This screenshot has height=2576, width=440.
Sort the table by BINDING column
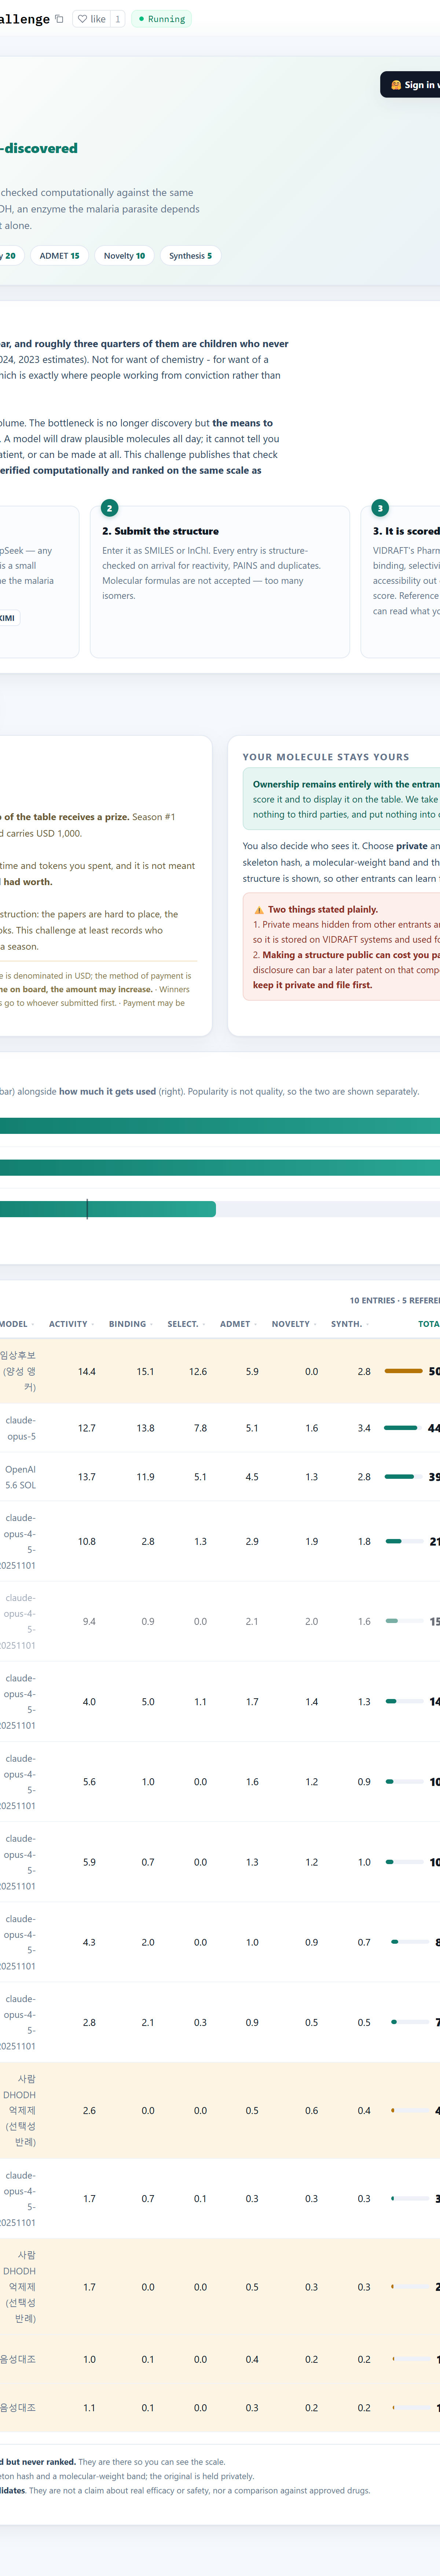pyautogui.click(x=130, y=1324)
